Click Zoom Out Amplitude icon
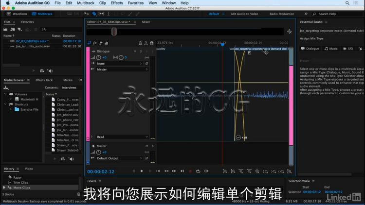Image resolution: width=365 pixels, height=205 pixels. point(233,171)
